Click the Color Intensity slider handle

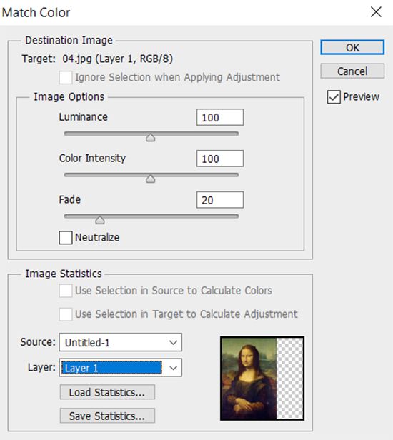tap(151, 179)
